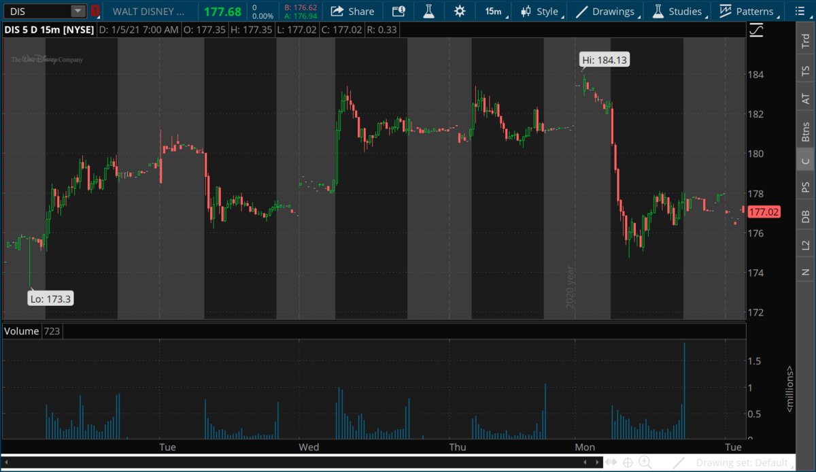Click the 177.02 current price label

pos(764,212)
